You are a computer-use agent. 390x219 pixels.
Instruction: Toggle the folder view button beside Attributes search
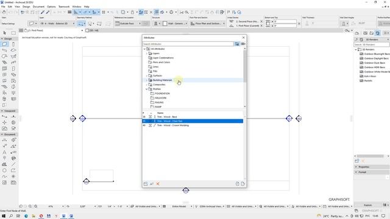237,44
